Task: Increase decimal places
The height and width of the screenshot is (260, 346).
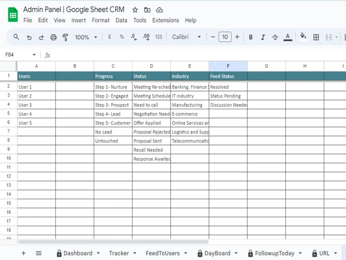Action: click(146, 37)
